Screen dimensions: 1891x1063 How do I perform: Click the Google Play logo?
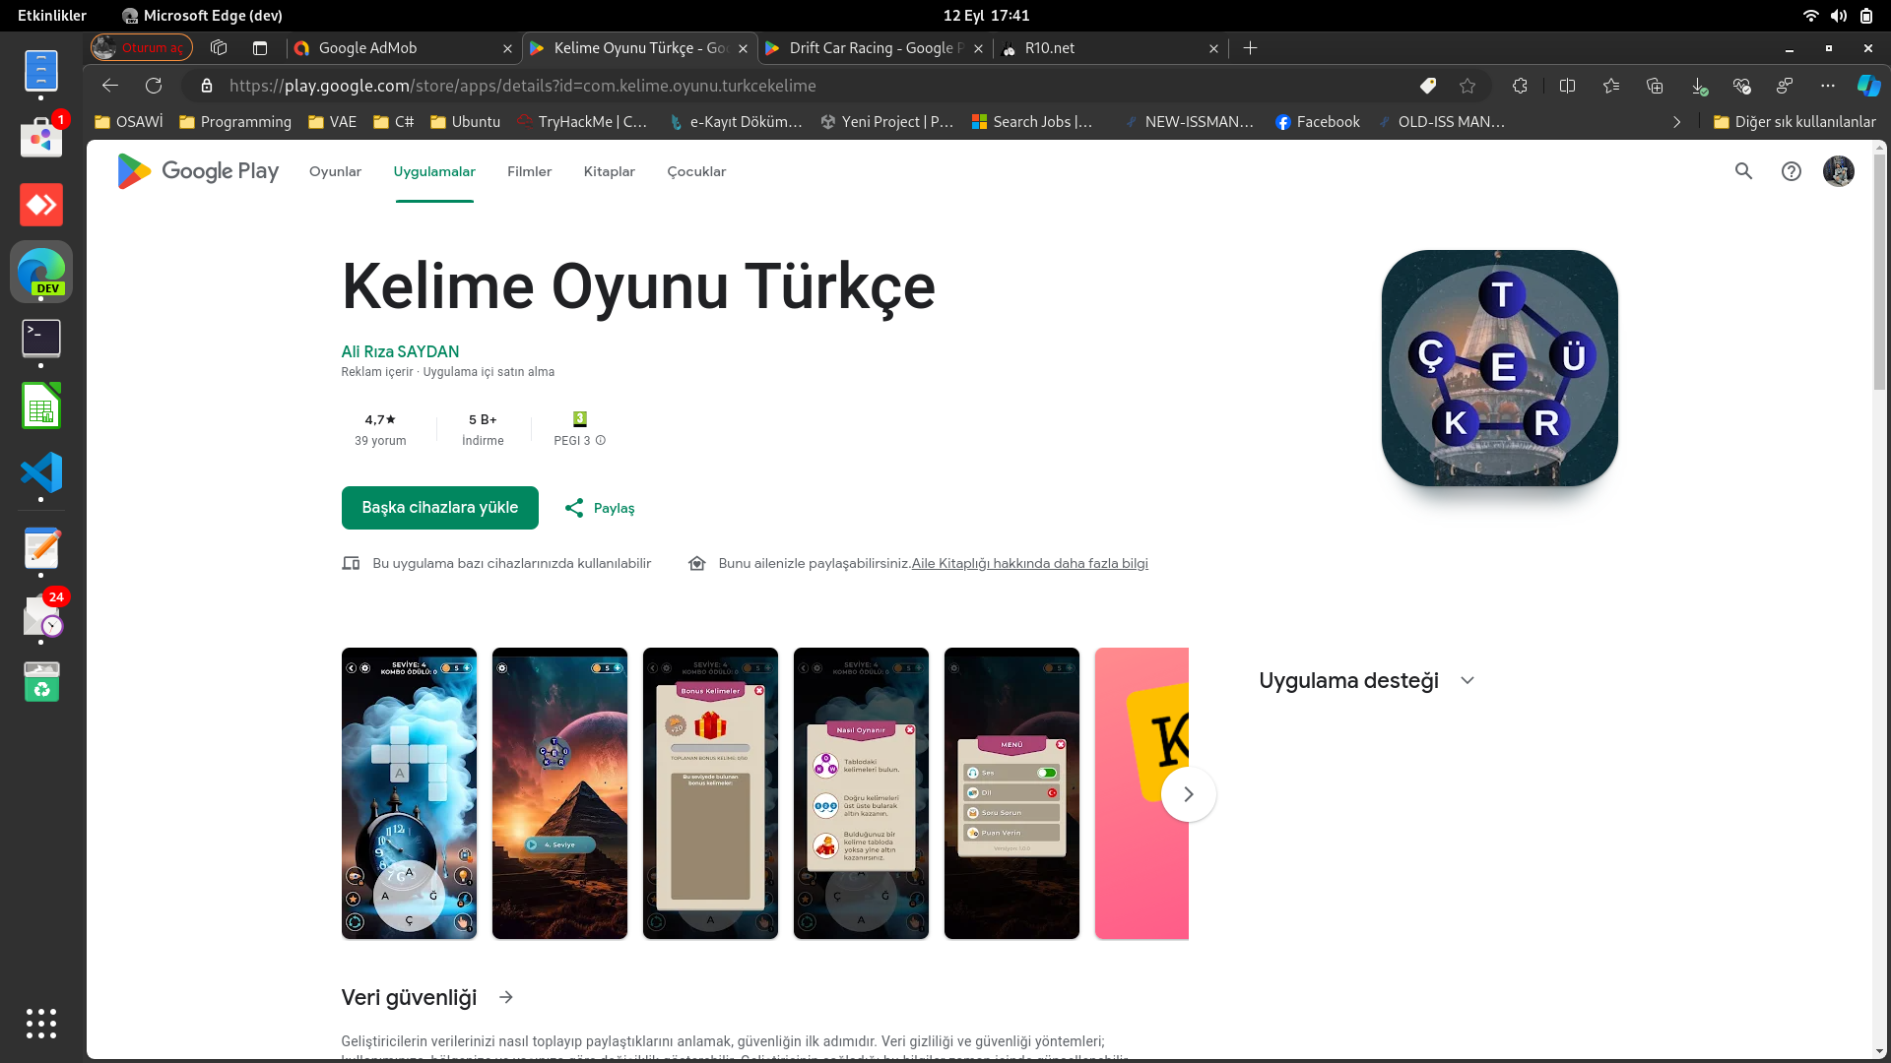pyautogui.click(x=198, y=171)
